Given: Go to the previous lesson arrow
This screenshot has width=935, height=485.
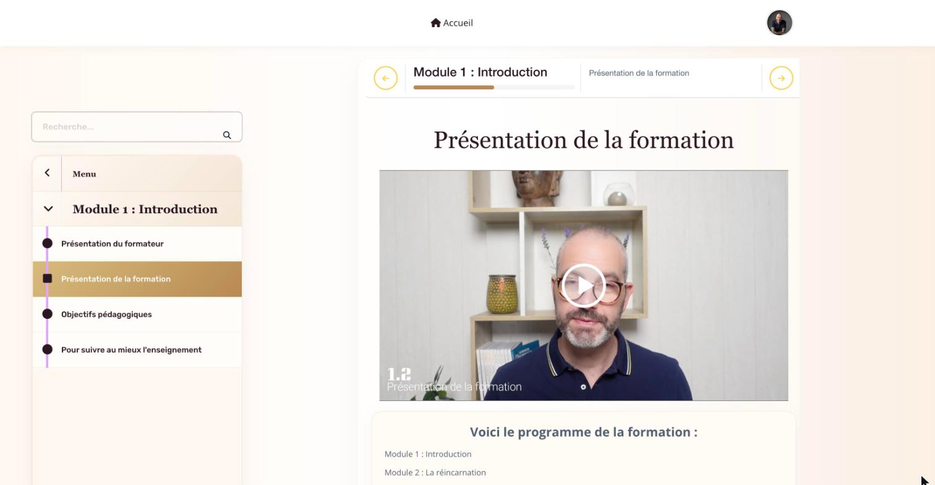Looking at the screenshot, I should click(385, 78).
